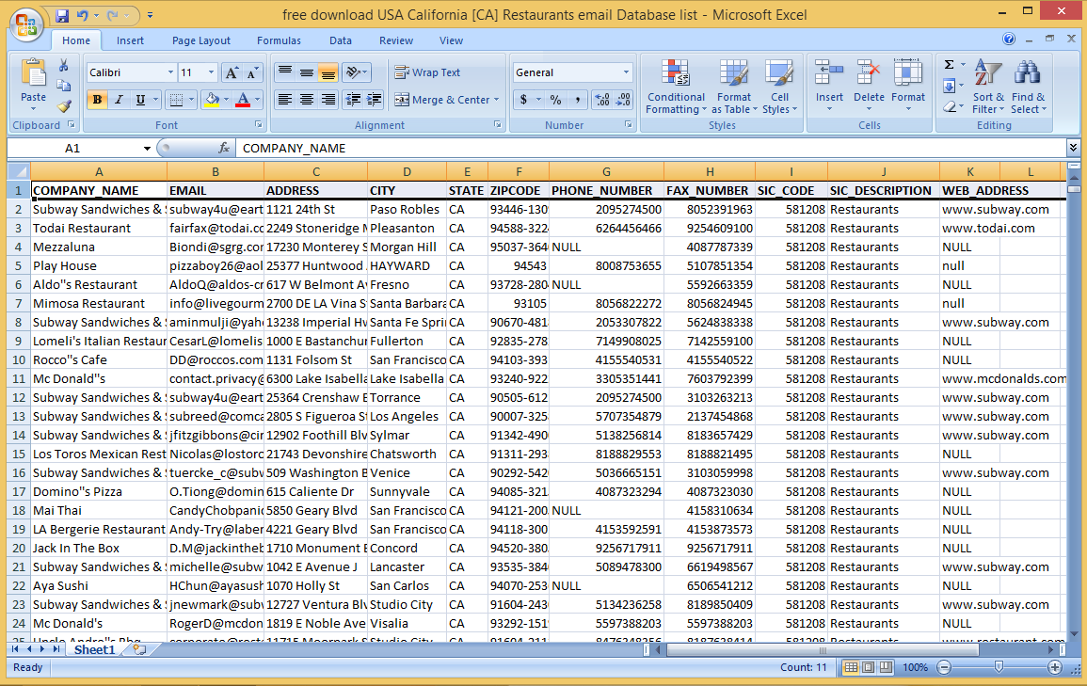Align text left
The height and width of the screenshot is (686, 1087).
click(x=284, y=100)
